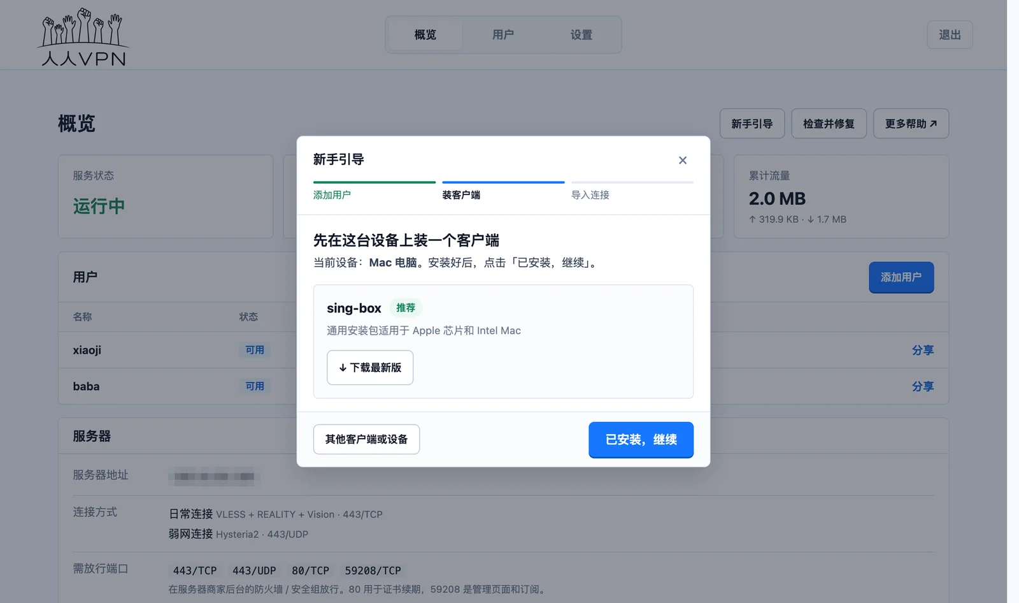This screenshot has width=1019, height=603.
Task: Click the 名称 column header
Action: pyautogui.click(x=82, y=317)
